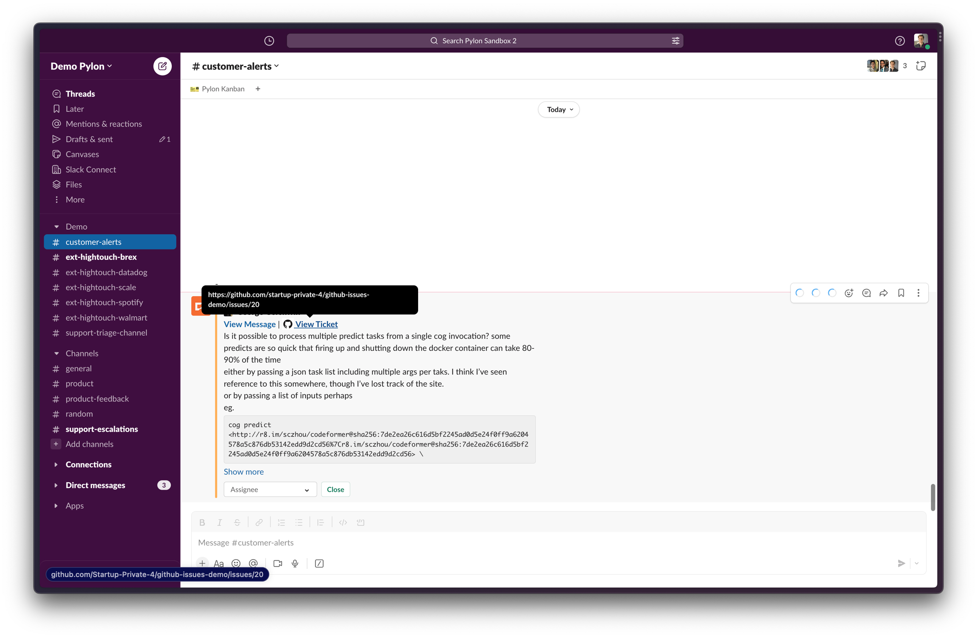Image resolution: width=977 pixels, height=638 pixels.
Task: Open search filter options icon
Action: point(675,41)
